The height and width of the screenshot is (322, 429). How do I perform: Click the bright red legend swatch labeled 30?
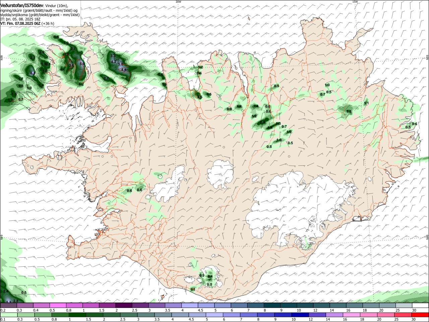click(x=420, y=315)
